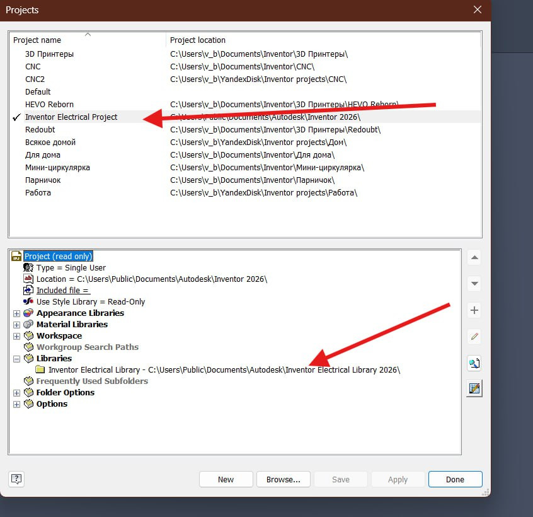Click the CNC2 YandexDisk location path
This screenshot has height=517, width=533.
tap(258, 79)
